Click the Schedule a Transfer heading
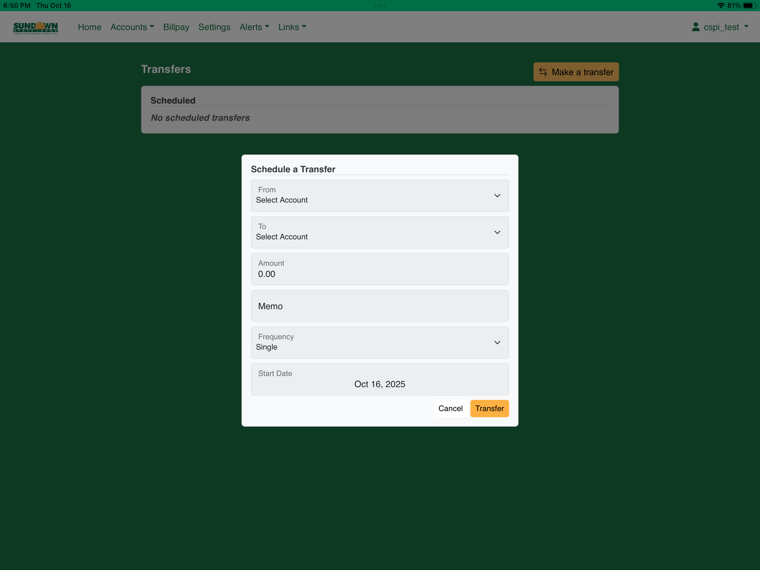 pyautogui.click(x=293, y=169)
